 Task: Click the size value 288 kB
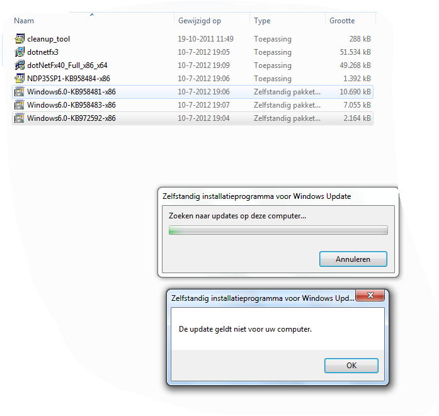point(360,38)
